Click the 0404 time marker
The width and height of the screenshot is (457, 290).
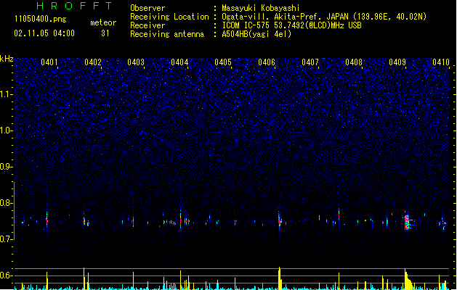[x=179, y=62]
